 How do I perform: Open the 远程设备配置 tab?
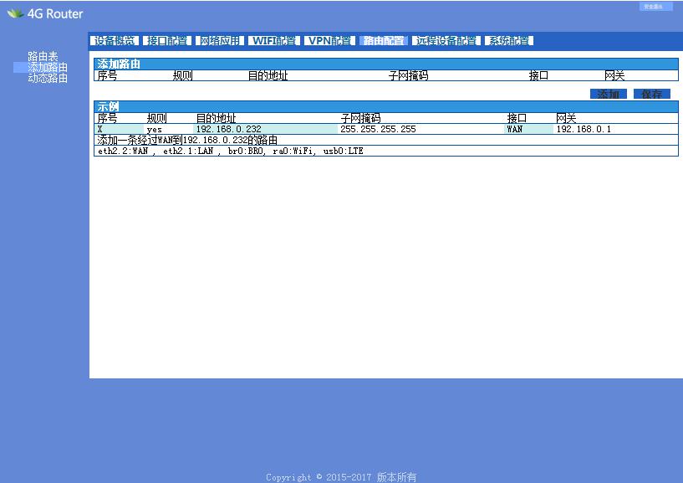pyautogui.click(x=446, y=40)
